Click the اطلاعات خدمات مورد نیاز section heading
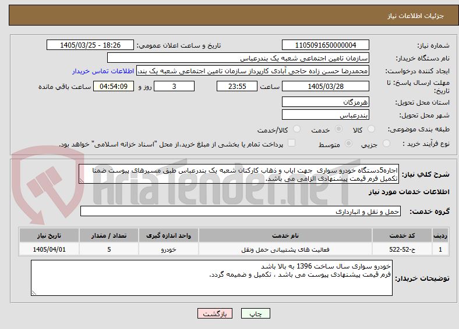The width and height of the screenshot is (459, 329). tap(409, 192)
